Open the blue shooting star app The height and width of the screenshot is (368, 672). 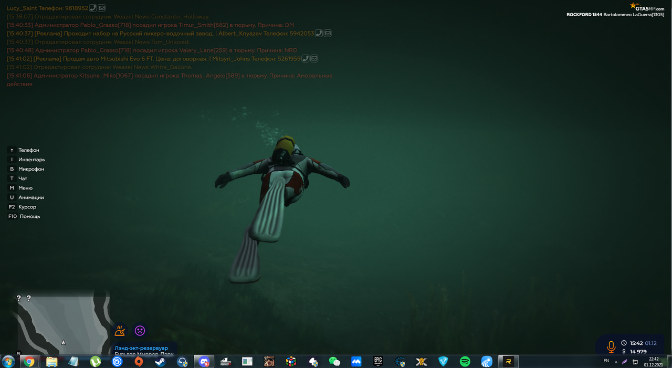pyautogui.click(x=487, y=361)
